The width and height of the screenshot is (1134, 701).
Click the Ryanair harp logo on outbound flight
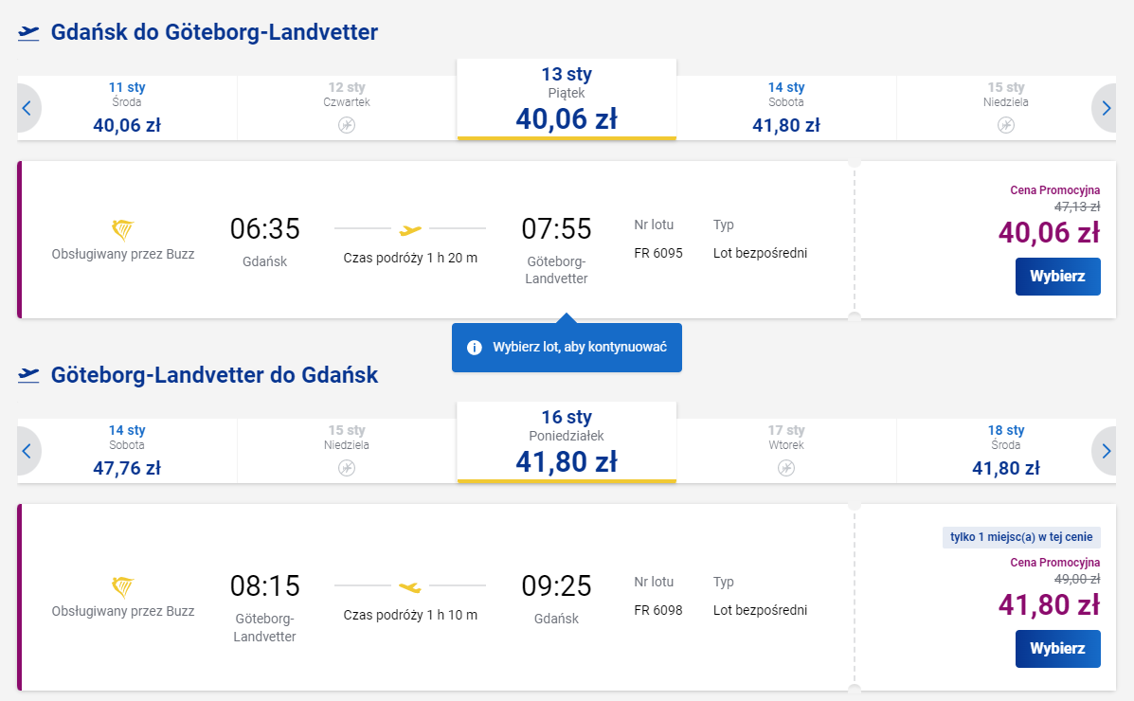click(x=123, y=229)
